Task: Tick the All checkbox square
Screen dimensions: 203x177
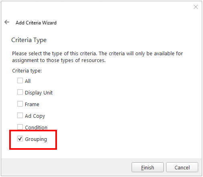Action: point(20,80)
